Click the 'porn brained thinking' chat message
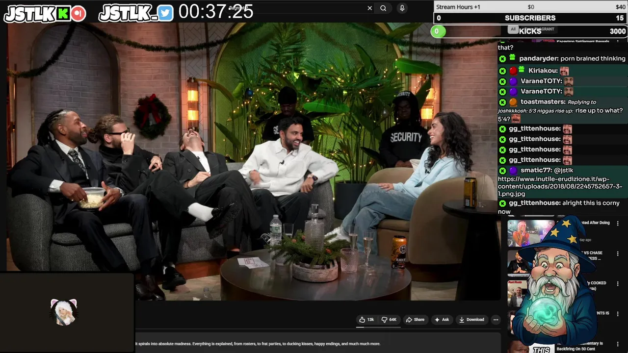The width and height of the screenshot is (628, 353). pyautogui.click(x=593, y=58)
